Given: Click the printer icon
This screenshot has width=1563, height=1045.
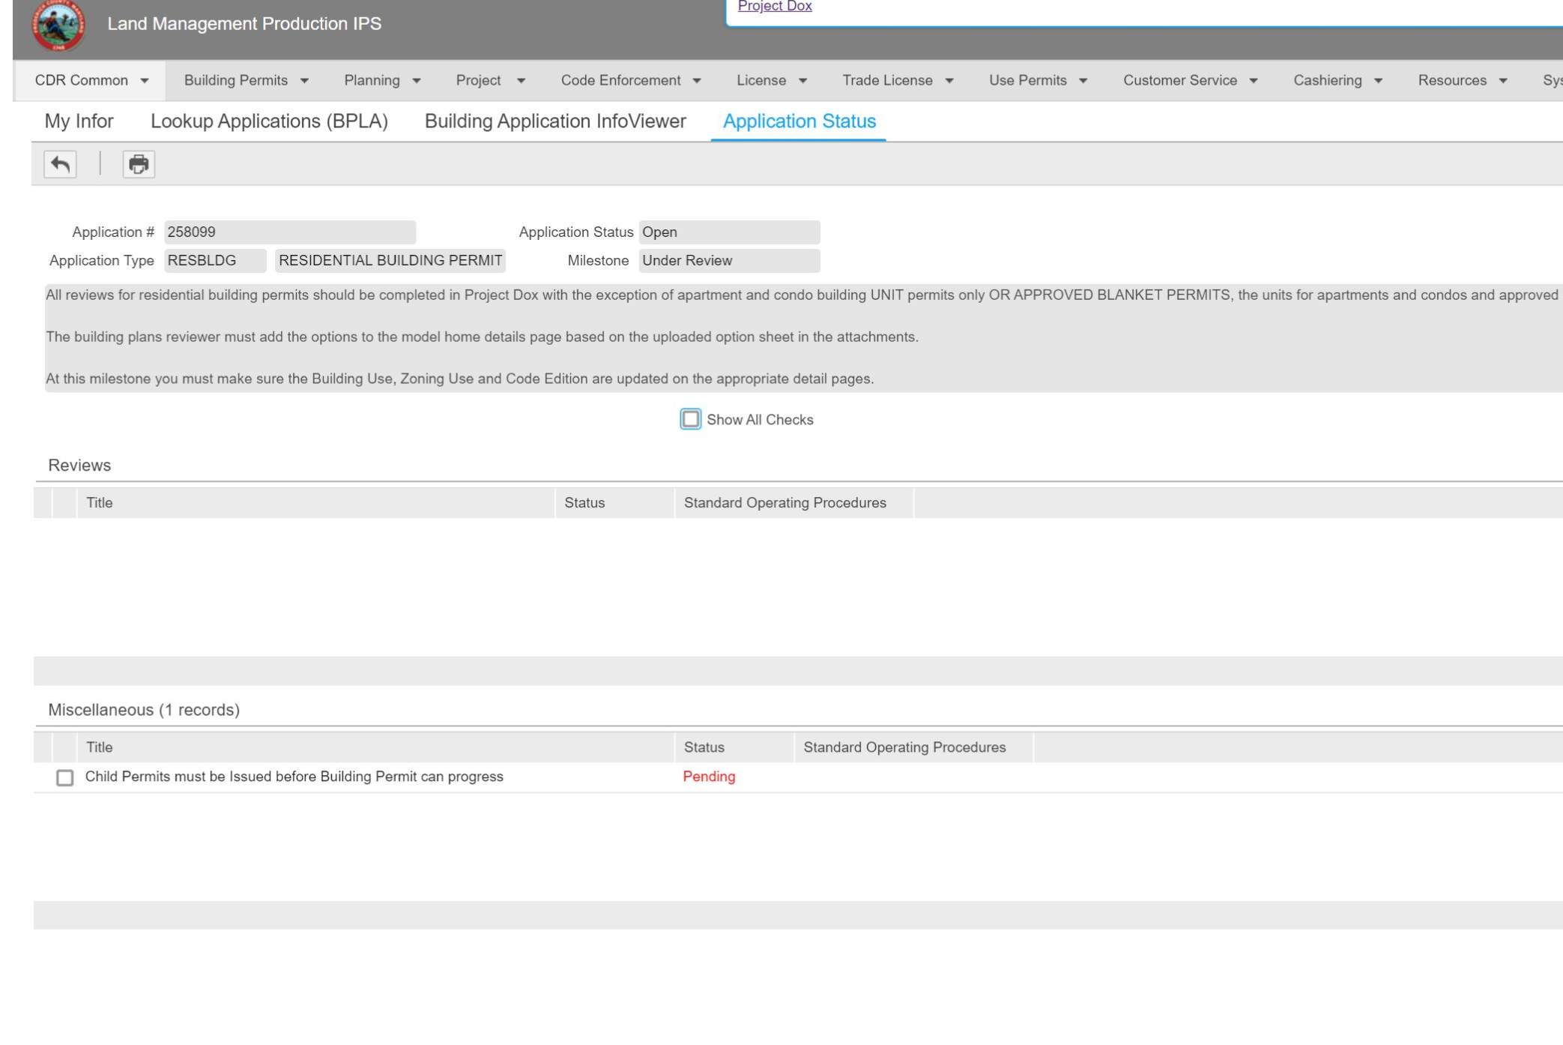Looking at the screenshot, I should pos(139,164).
